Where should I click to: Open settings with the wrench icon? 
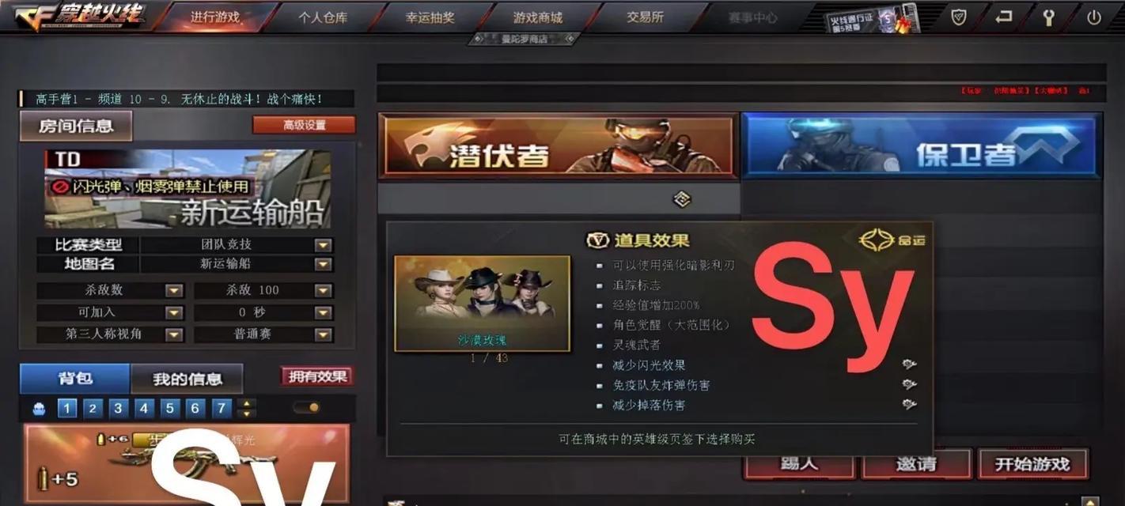click(1049, 17)
